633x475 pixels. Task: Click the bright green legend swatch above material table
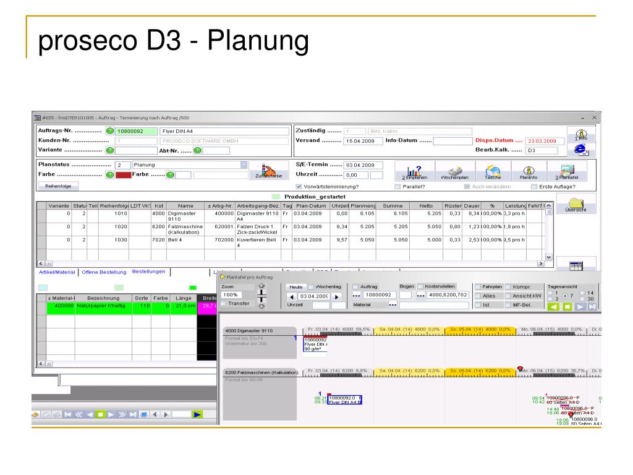click(x=193, y=288)
